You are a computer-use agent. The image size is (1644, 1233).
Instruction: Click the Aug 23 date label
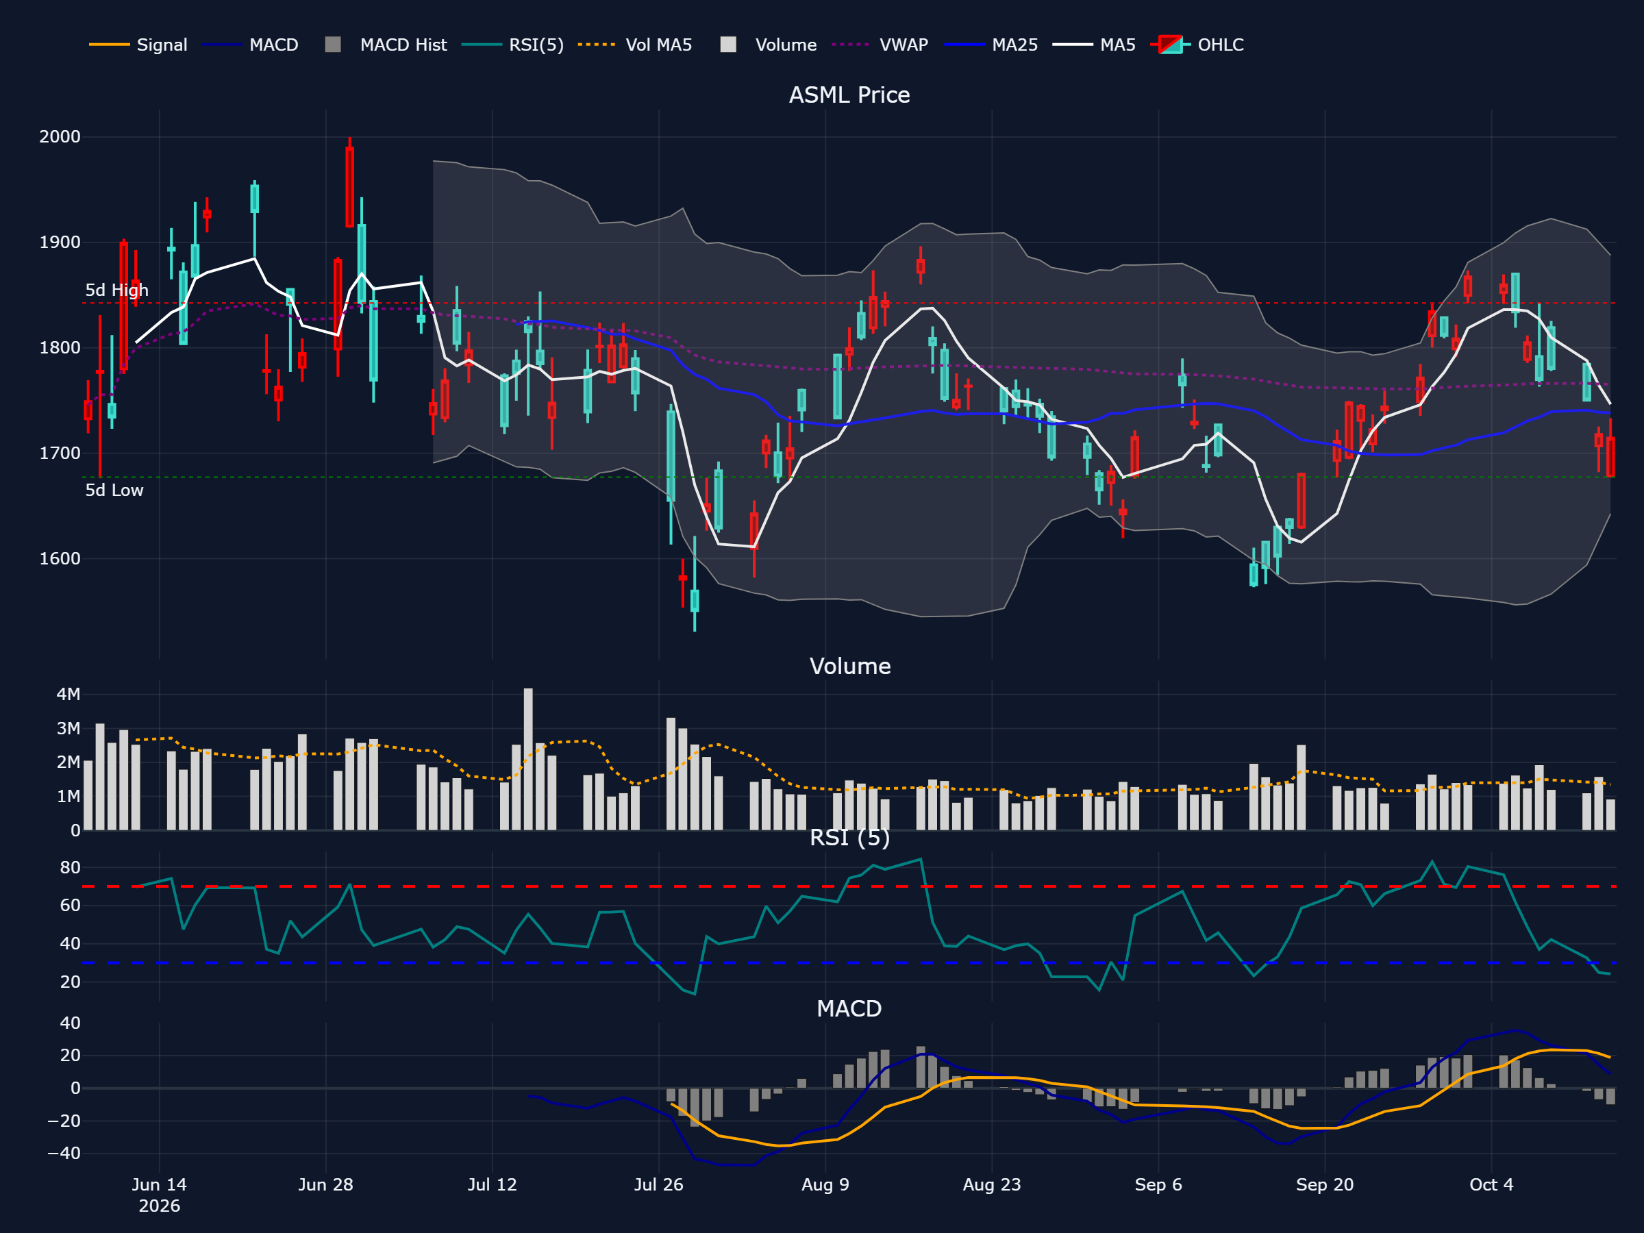pos(991,1184)
